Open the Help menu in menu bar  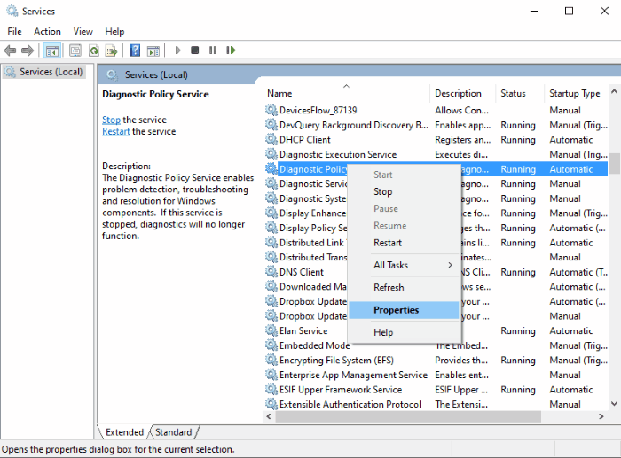coord(114,31)
